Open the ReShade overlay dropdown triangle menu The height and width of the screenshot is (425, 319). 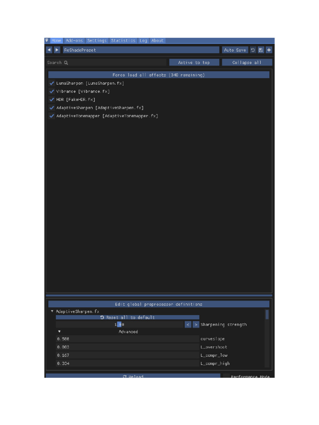click(x=47, y=40)
